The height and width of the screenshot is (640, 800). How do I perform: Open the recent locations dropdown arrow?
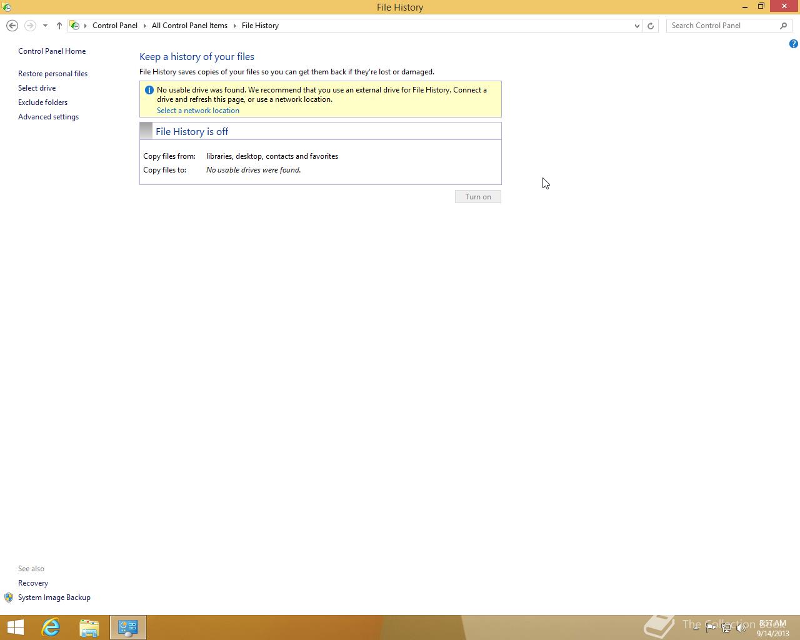click(x=45, y=26)
